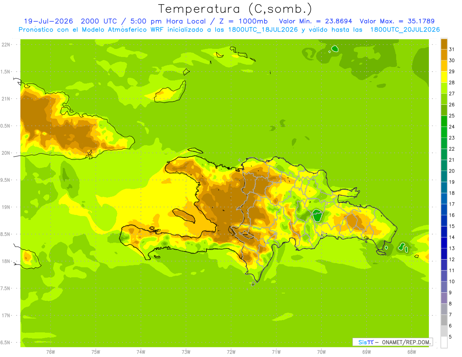Click legend value '28'
462x357 pixels.
[x=452, y=82]
